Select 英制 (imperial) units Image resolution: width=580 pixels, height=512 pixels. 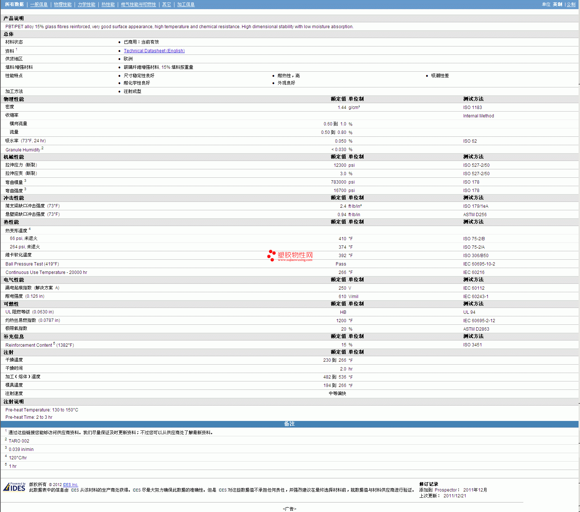(x=557, y=4)
